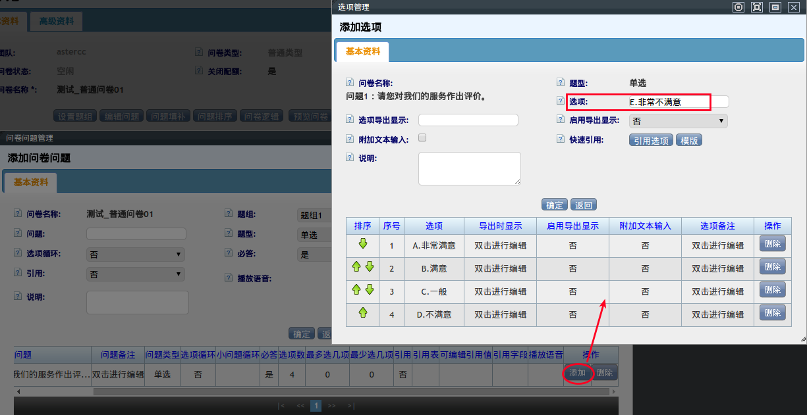Click the horizontal scrollbar under question table
Screen dimensions: 807x415
[x=264, y=391]
